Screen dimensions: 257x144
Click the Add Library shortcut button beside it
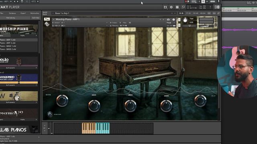[36, 18]
